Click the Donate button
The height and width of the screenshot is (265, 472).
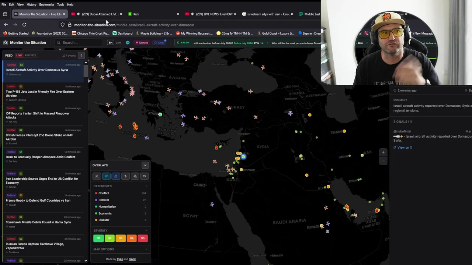point(142,43)
